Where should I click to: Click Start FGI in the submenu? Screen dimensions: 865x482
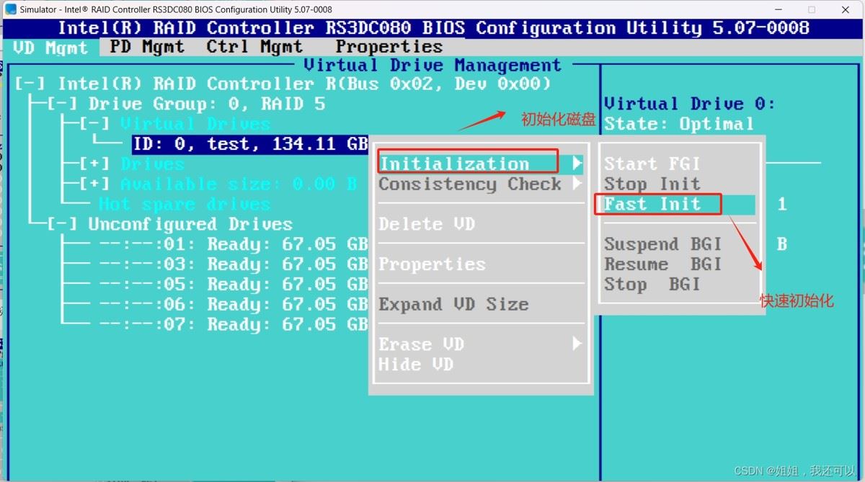[652, 164]
